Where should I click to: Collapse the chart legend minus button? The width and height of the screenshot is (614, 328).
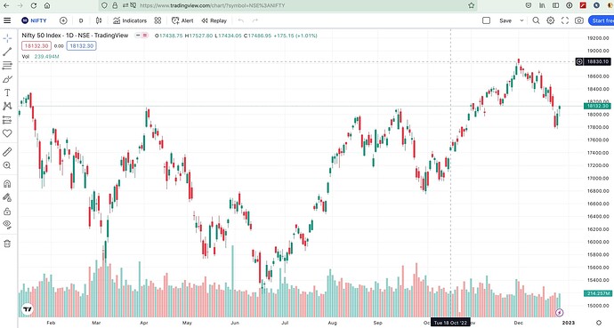(138, 36)
